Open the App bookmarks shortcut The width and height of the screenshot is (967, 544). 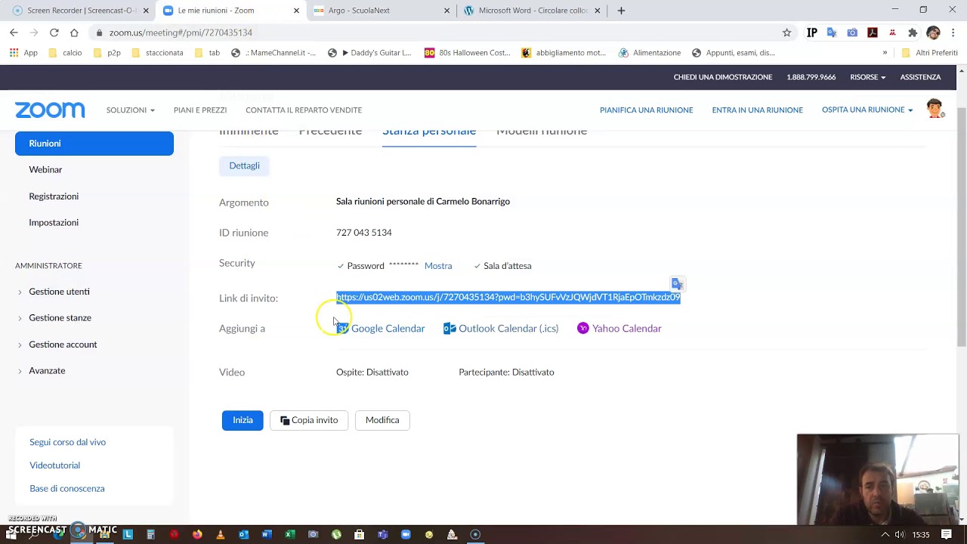(x=23, y=53)
